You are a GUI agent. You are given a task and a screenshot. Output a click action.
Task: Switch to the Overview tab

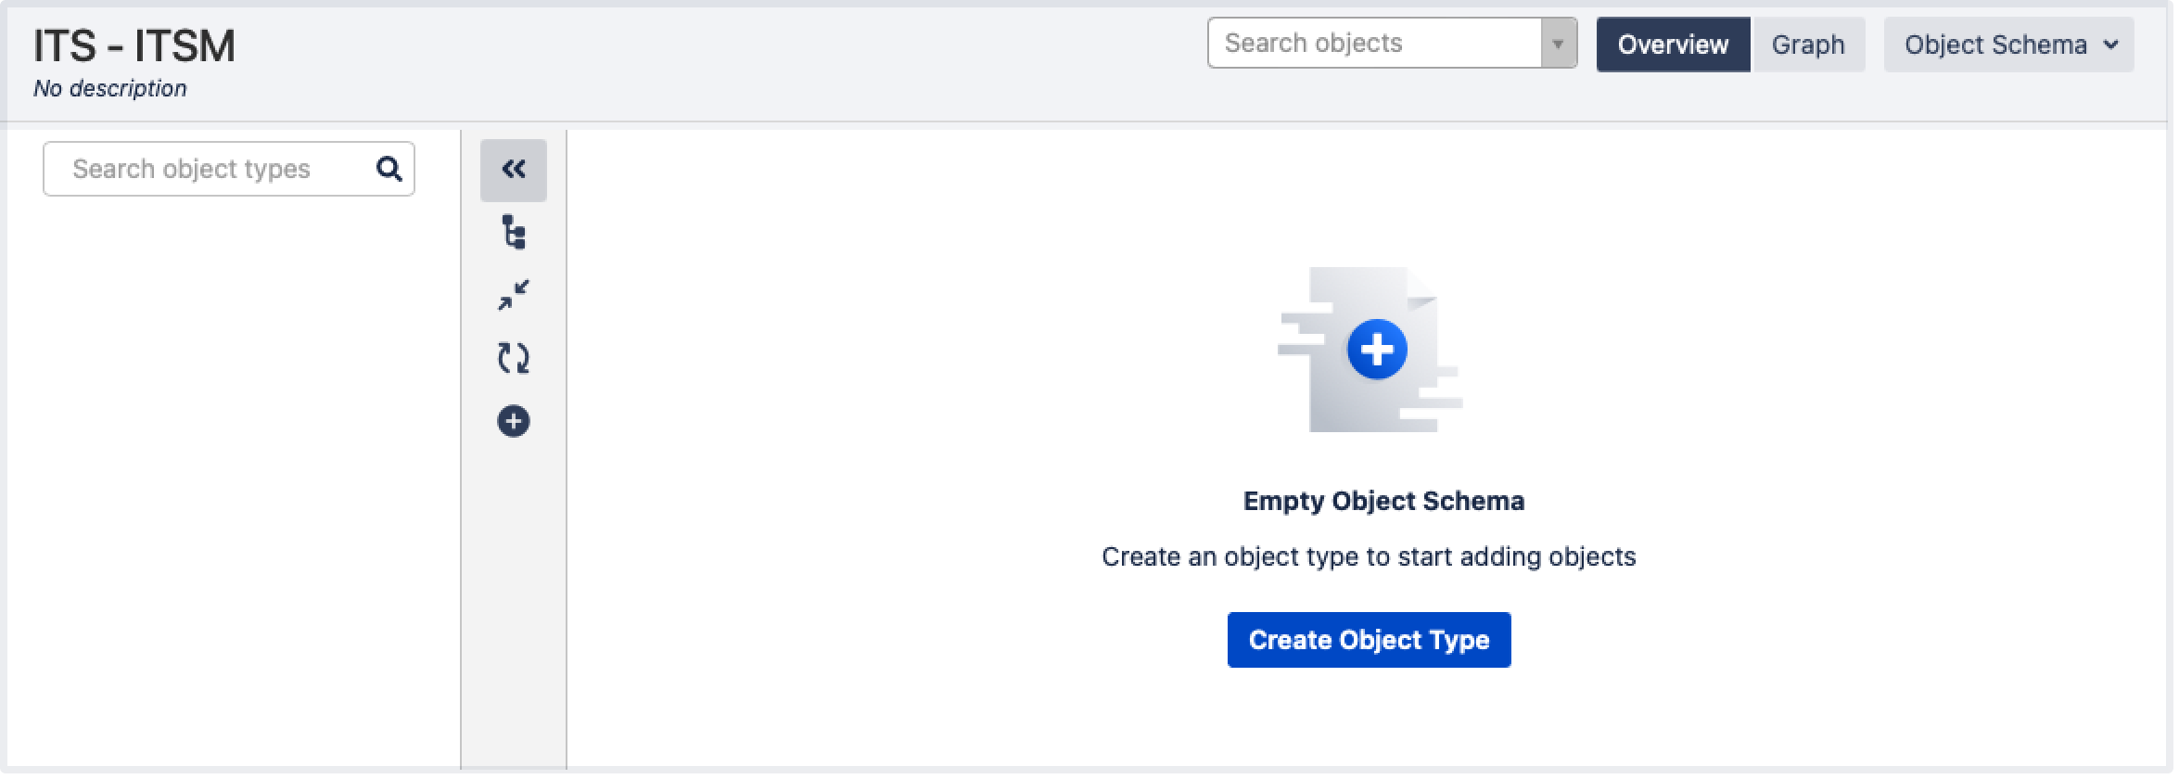(x=1673, y=45)
